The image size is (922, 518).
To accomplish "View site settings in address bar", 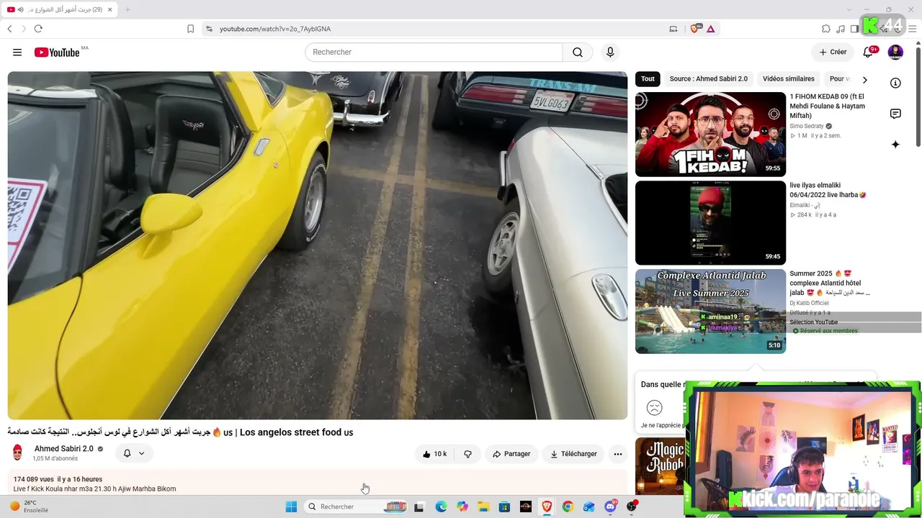I will (x=209, y=29).
